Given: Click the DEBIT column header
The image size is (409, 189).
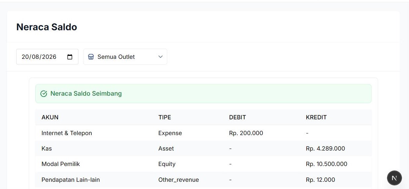Looking at the screenshot, I should (x=237, y=117).
